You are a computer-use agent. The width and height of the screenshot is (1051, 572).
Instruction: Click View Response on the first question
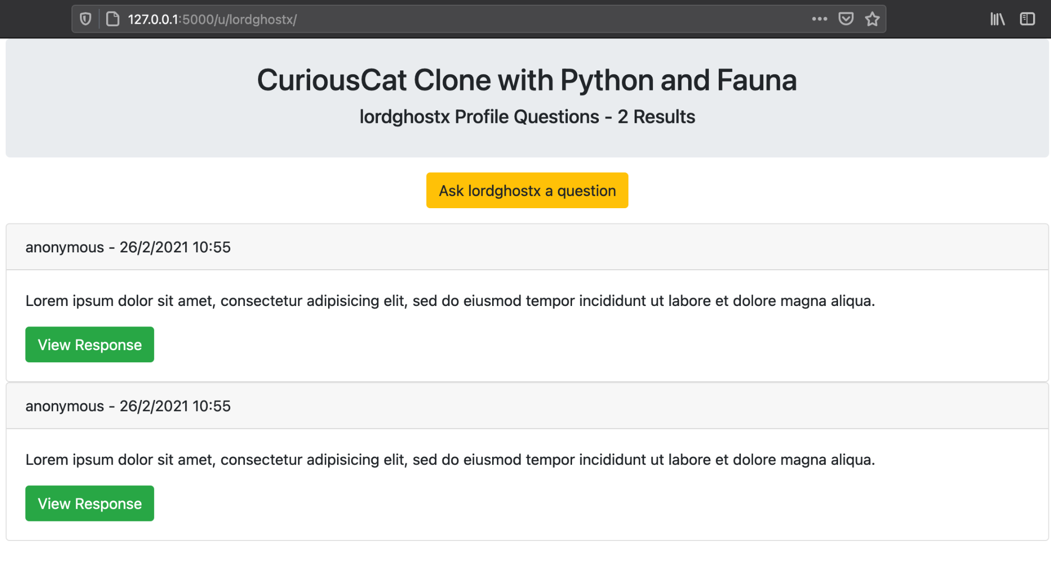[x=89, y=344]
